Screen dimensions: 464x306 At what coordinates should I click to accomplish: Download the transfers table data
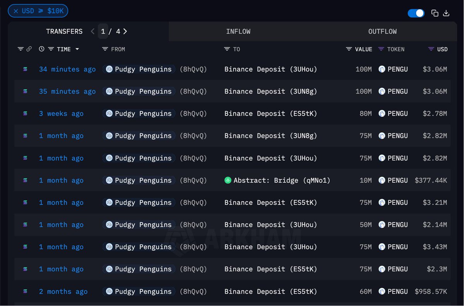pyautogui.click(x=446, y=13)
